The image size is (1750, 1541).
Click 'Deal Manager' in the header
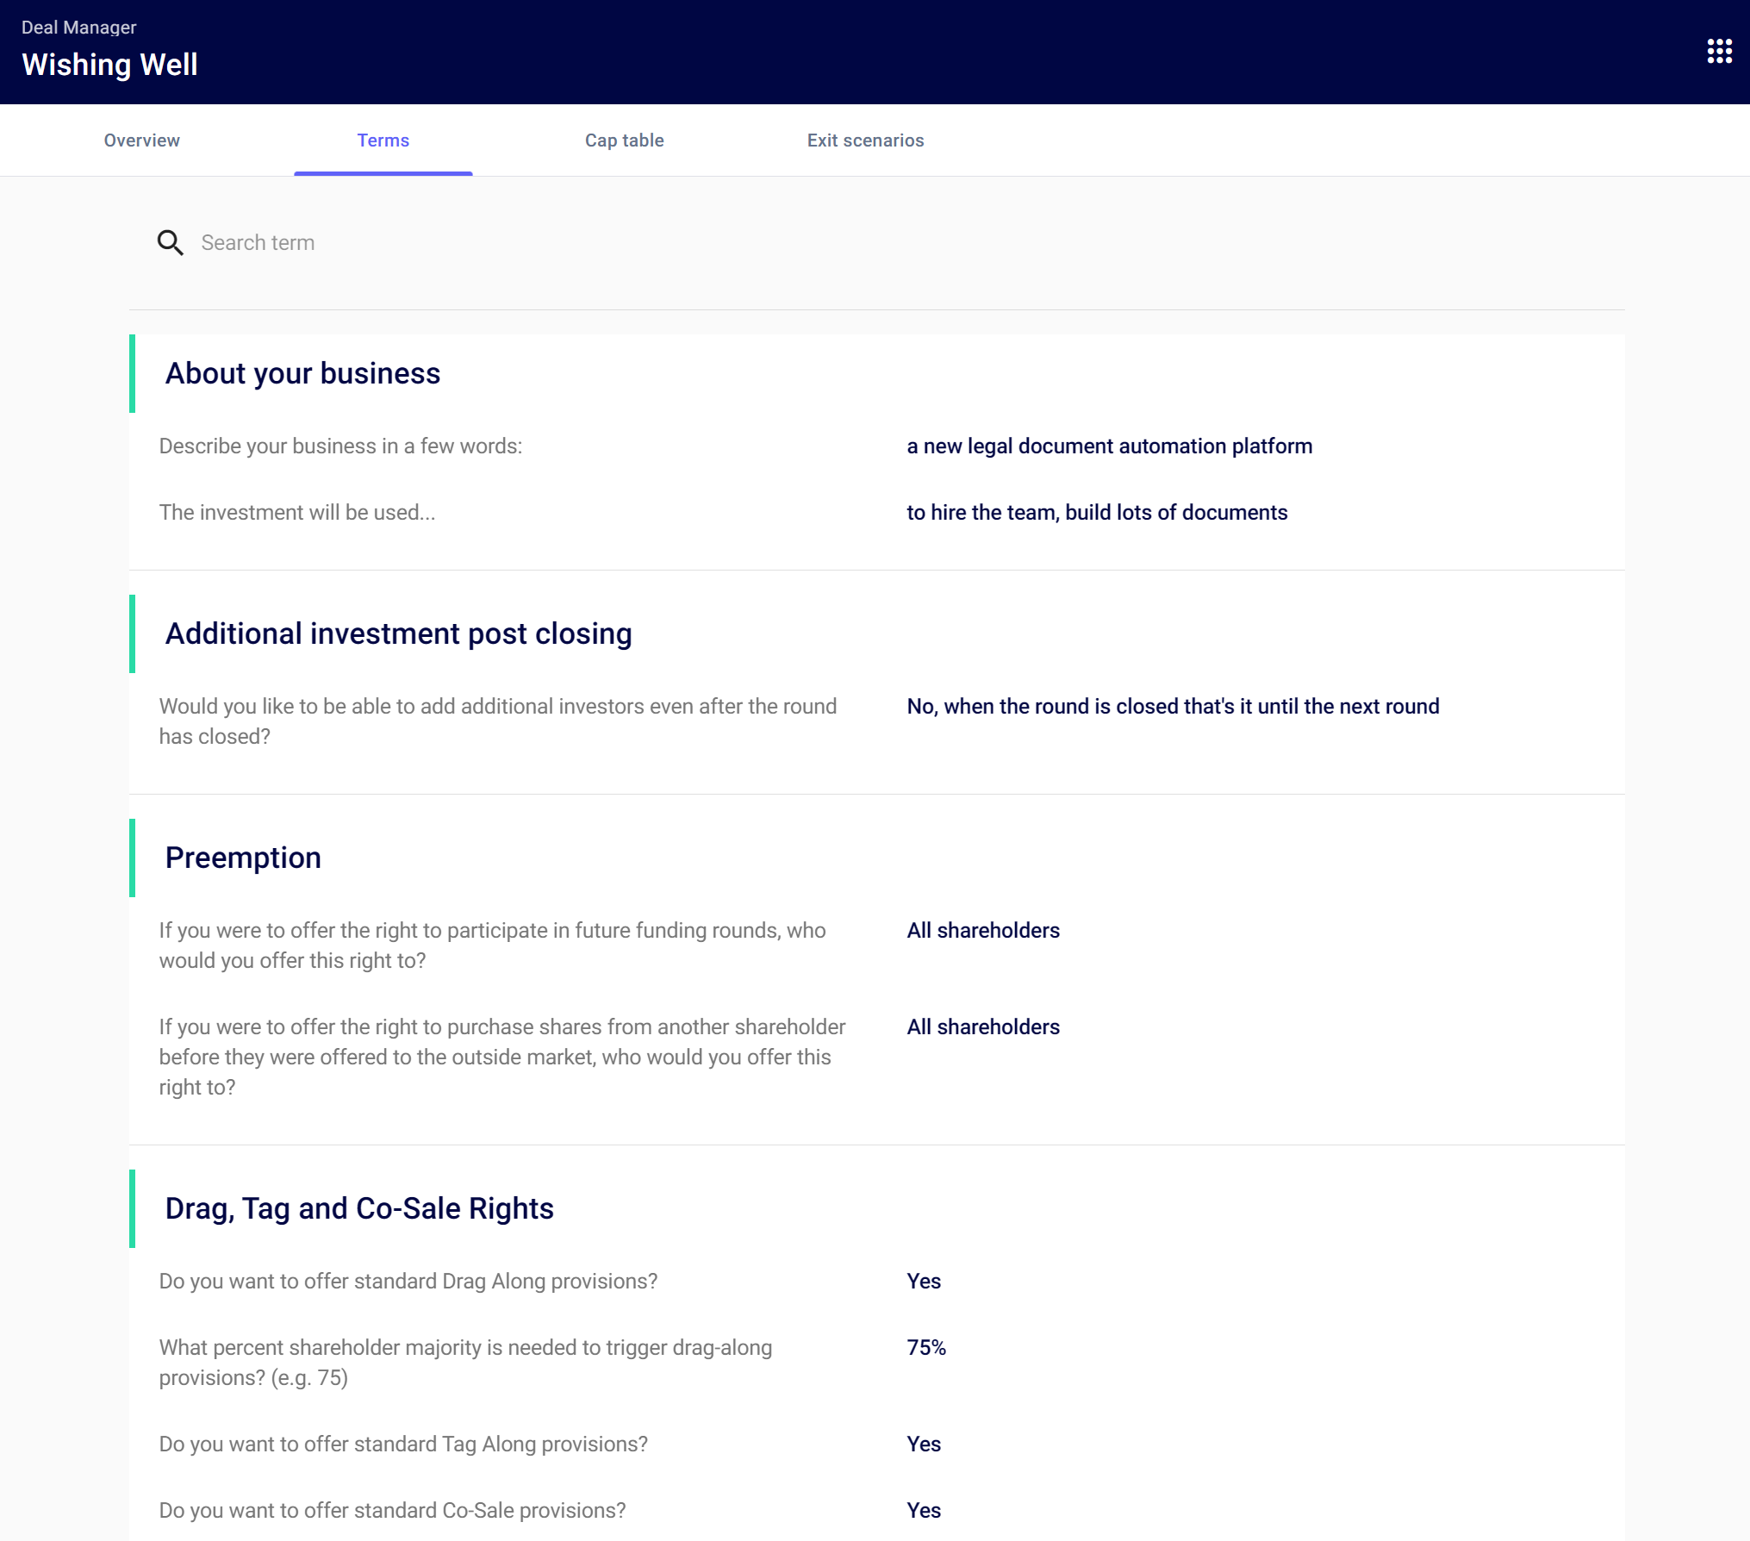[78, 27]
